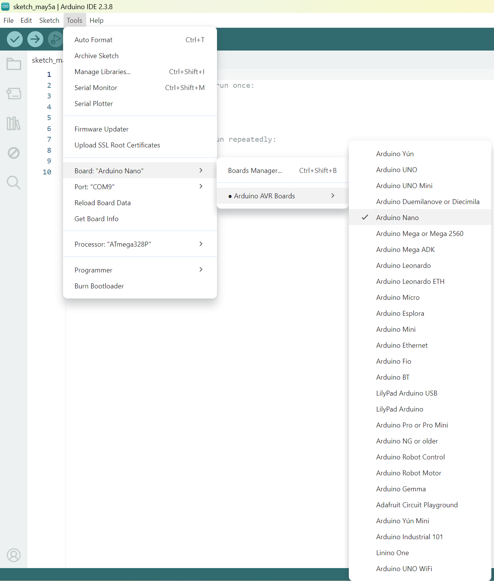
Task: Click the Start Debugging button
Action: [55, 39]
